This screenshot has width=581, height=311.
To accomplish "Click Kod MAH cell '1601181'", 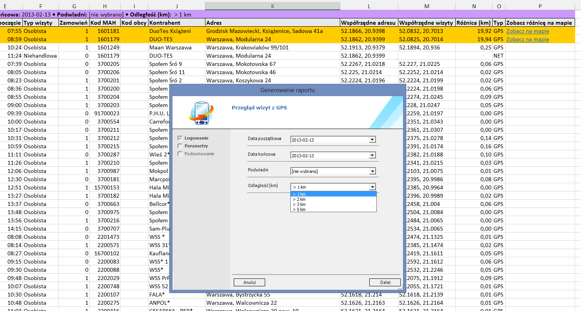I will 104,31.
